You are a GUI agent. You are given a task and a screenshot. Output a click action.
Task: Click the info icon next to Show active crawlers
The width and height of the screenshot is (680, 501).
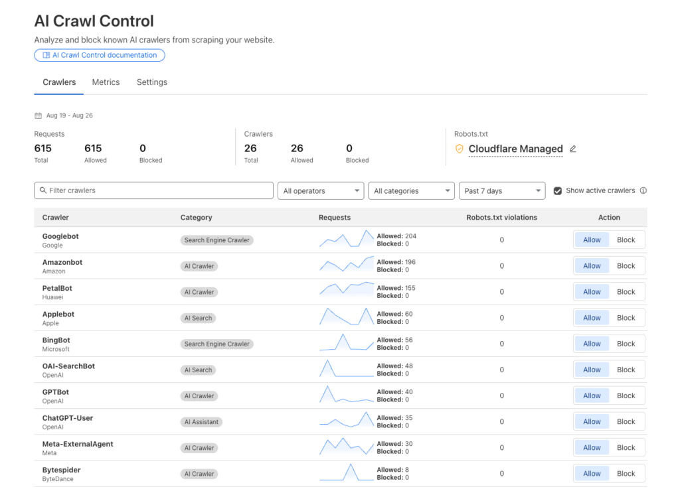643,190
